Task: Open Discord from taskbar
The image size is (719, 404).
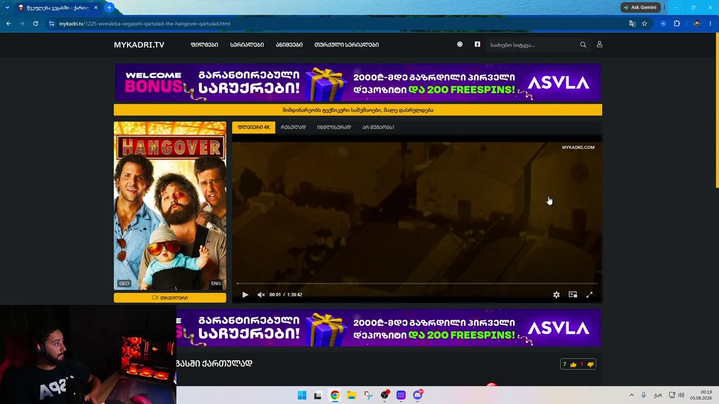Action: [417, 395]
